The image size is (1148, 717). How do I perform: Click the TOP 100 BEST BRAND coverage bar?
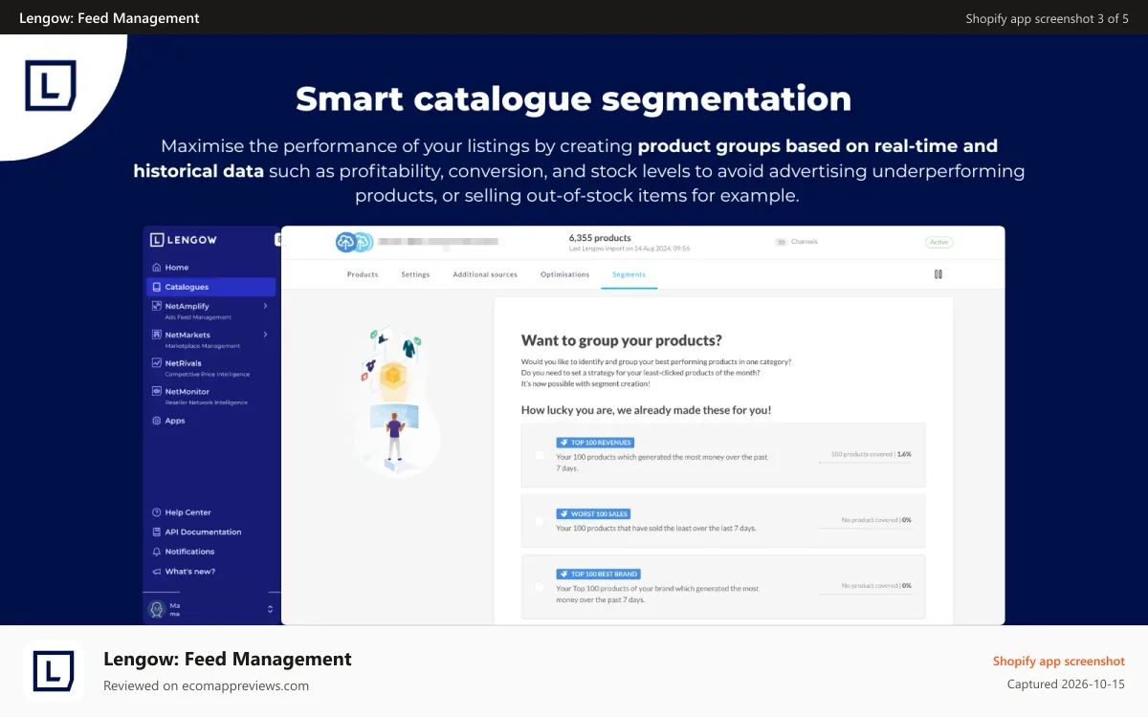(865, 594)
